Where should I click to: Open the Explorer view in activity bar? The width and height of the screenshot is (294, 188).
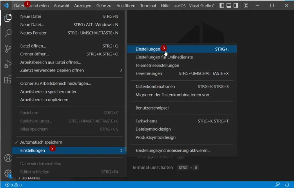(8, 18)
